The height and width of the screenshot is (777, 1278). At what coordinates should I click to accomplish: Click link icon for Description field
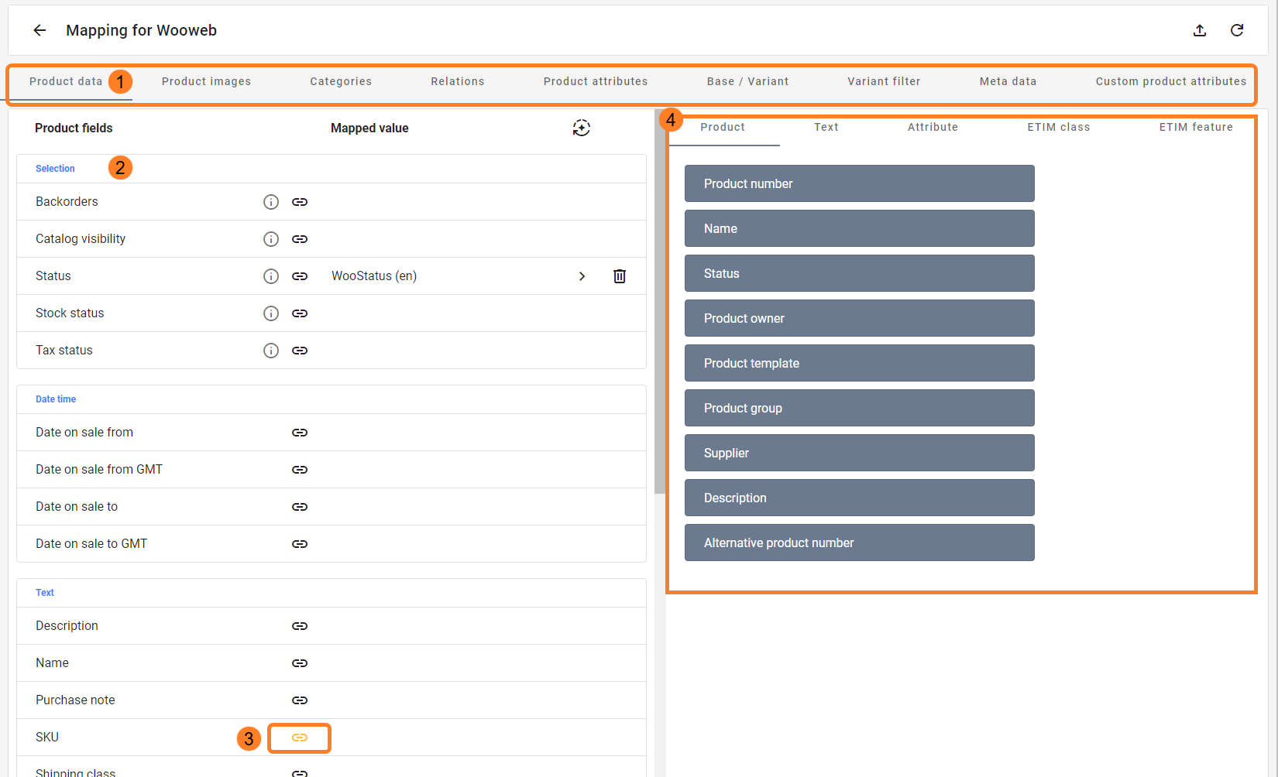[x=300, y=626]
